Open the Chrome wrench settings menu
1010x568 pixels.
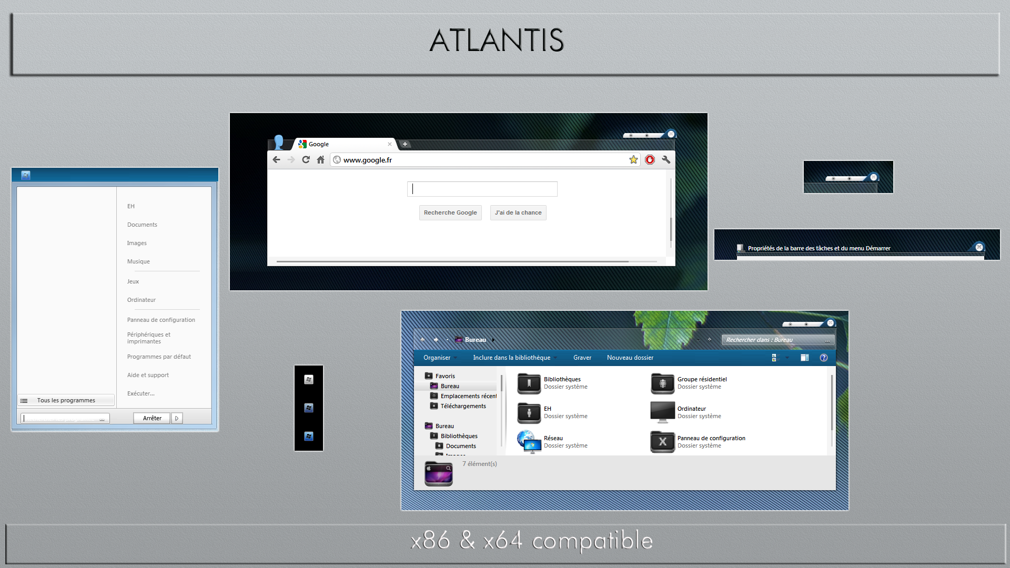666,159
